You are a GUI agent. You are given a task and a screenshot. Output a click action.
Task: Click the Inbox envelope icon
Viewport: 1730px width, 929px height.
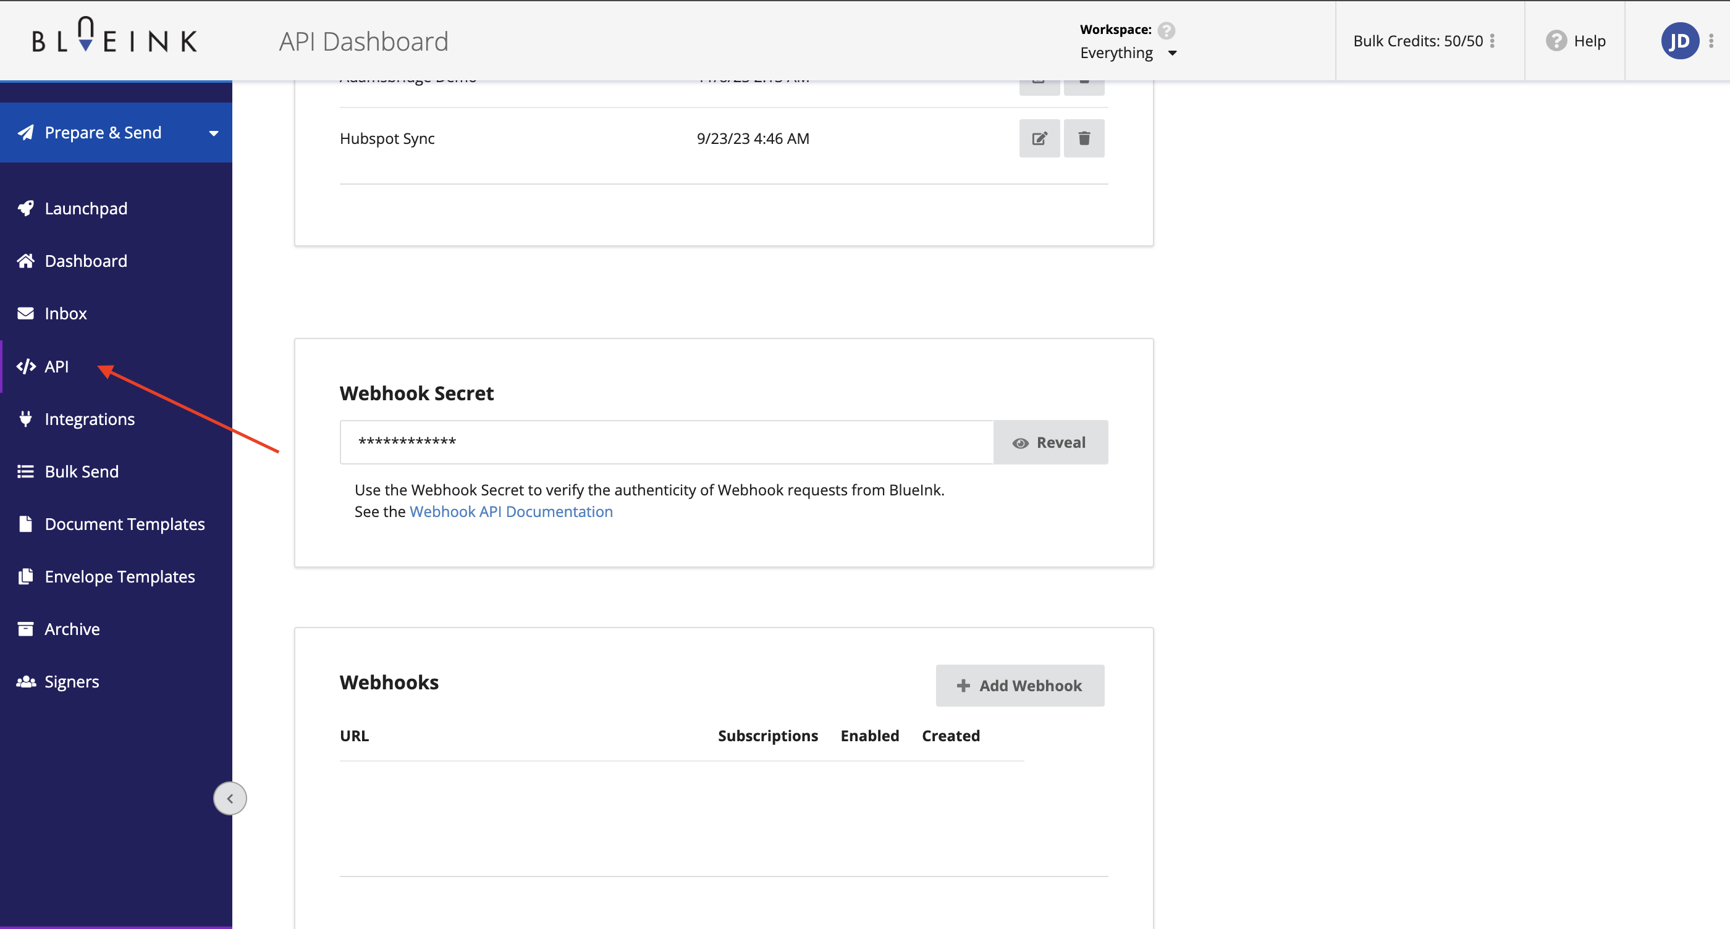point(25,313)
